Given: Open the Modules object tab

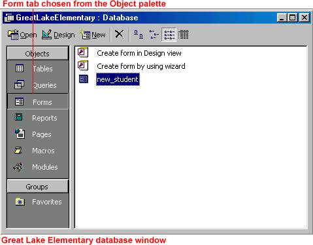Looking at the screenshot, I should coord(37,167).
